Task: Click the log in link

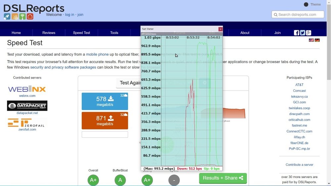Action: (70, 15)
